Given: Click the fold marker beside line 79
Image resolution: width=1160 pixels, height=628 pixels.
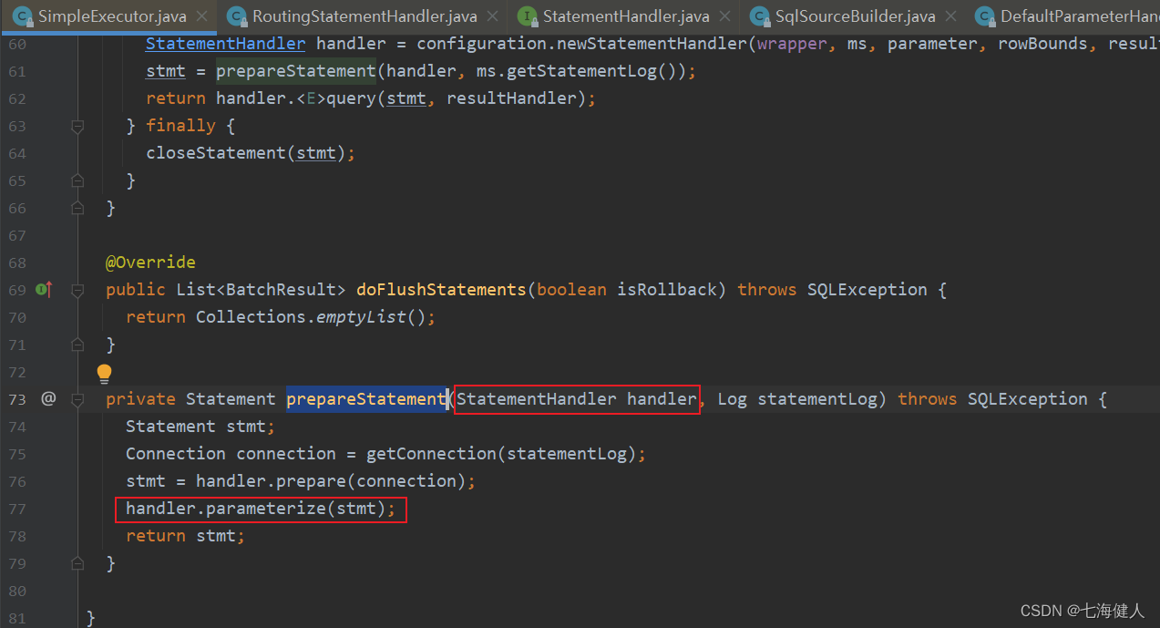Looking at the screenshot, I should pos(77,562).
